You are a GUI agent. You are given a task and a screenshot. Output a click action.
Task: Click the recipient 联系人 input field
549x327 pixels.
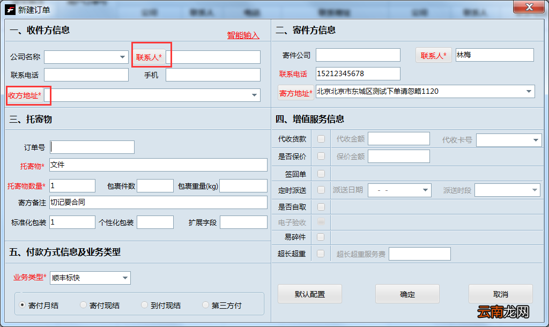213,57
